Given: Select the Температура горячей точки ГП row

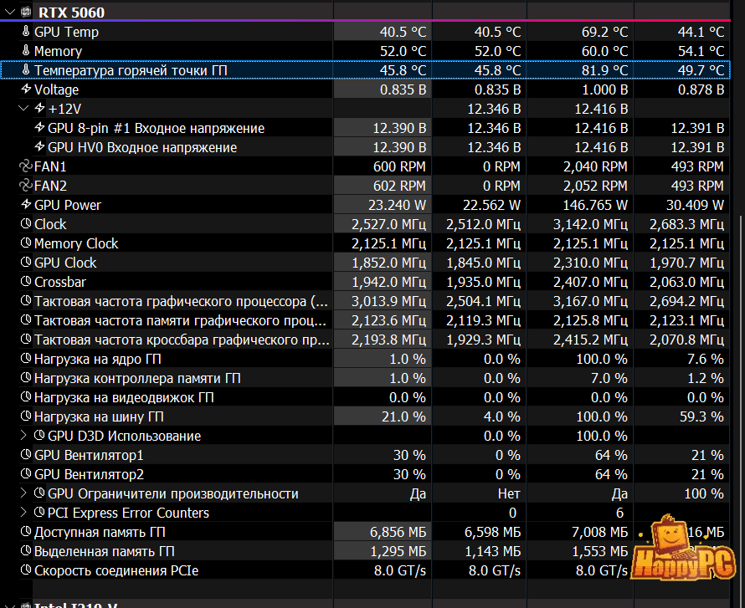Looking at the screenshot, I should 365,69.
